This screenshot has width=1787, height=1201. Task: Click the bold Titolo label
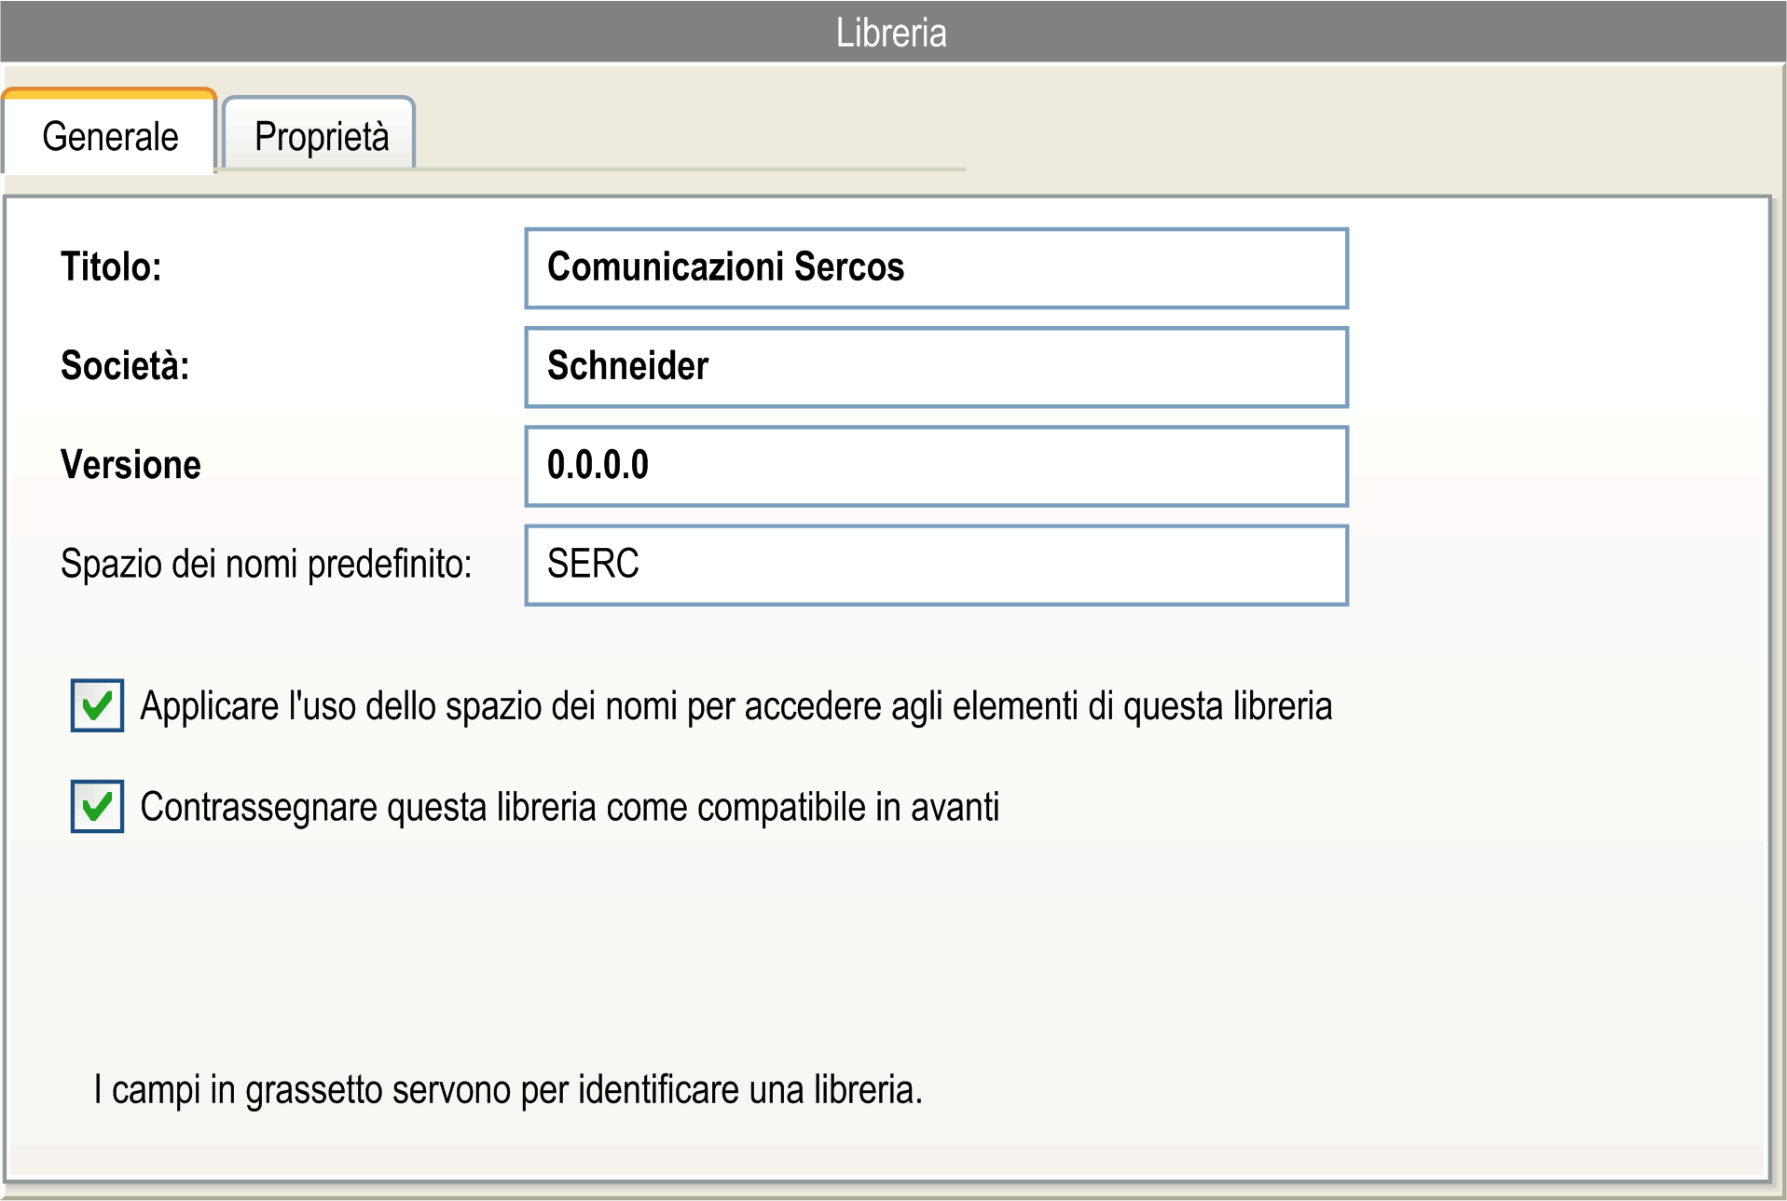click(111, 267)
